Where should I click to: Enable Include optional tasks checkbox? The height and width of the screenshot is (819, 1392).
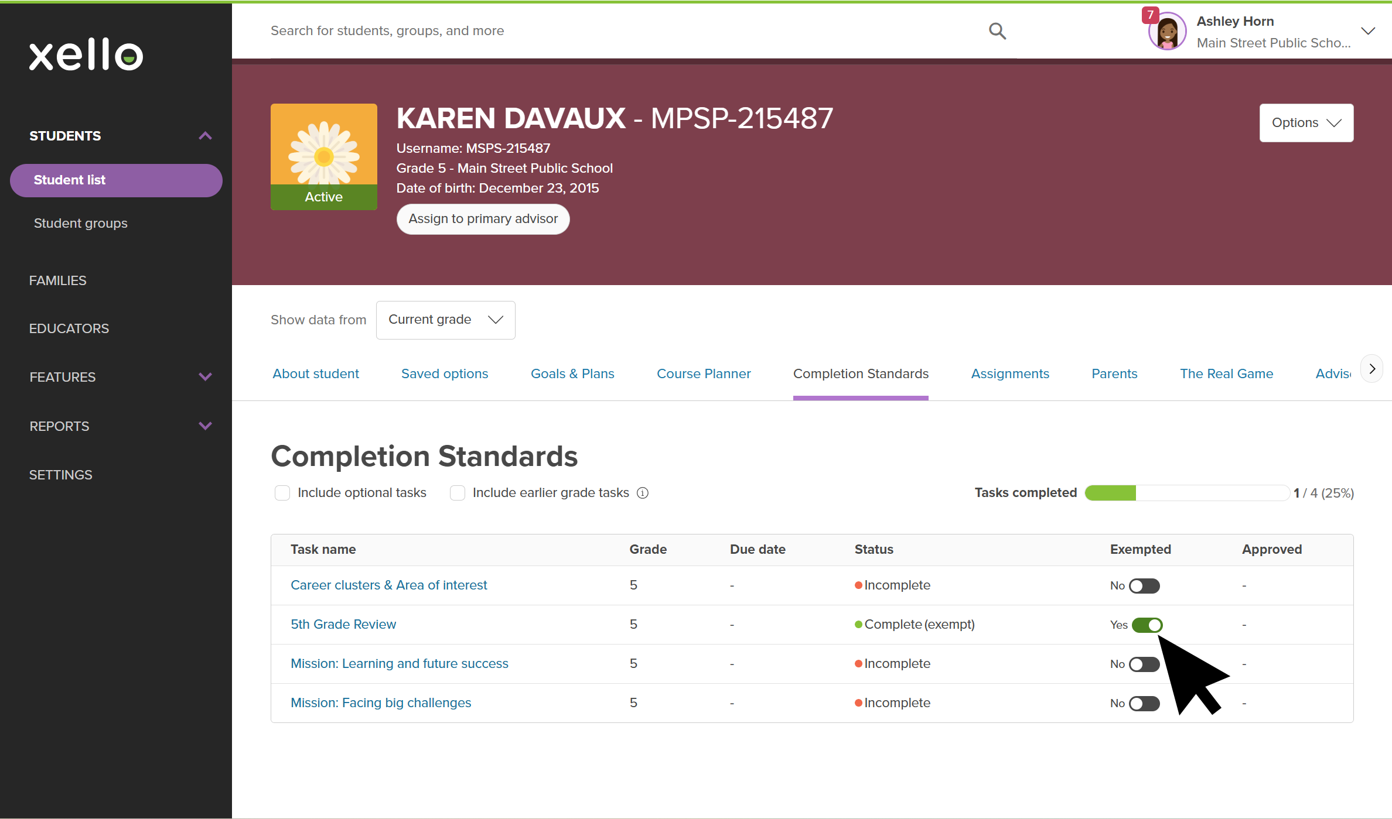(x=282, y=493)
